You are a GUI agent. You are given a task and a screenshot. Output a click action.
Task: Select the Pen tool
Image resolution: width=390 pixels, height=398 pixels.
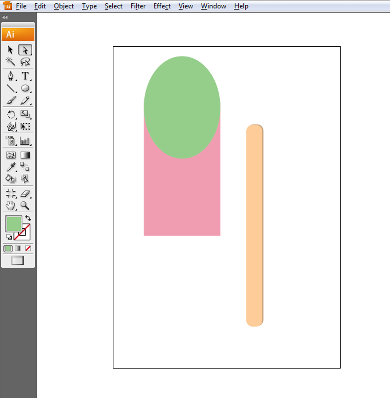(x=11, y=76)
